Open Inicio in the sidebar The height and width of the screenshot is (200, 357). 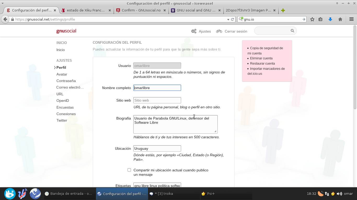(x=61, y=50)
